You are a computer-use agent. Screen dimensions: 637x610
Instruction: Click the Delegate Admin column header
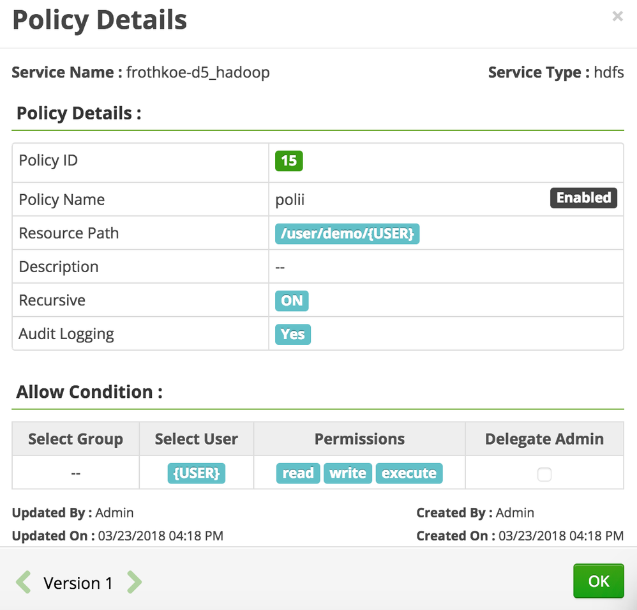pos(544,439)
